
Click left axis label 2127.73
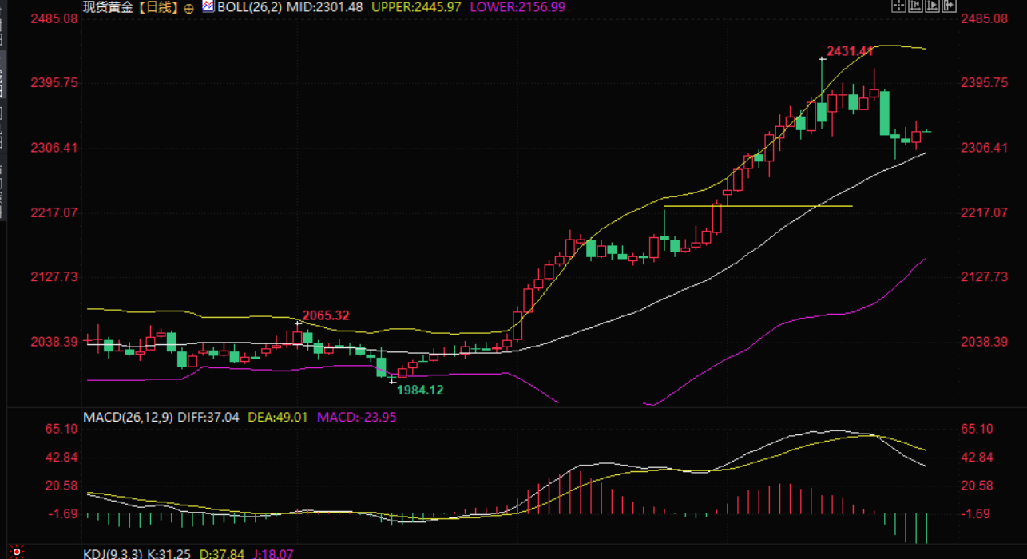(x=54, y=276)
